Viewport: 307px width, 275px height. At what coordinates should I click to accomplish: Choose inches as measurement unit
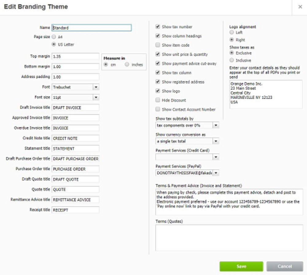pyautogui.click(x=127, y=64)
